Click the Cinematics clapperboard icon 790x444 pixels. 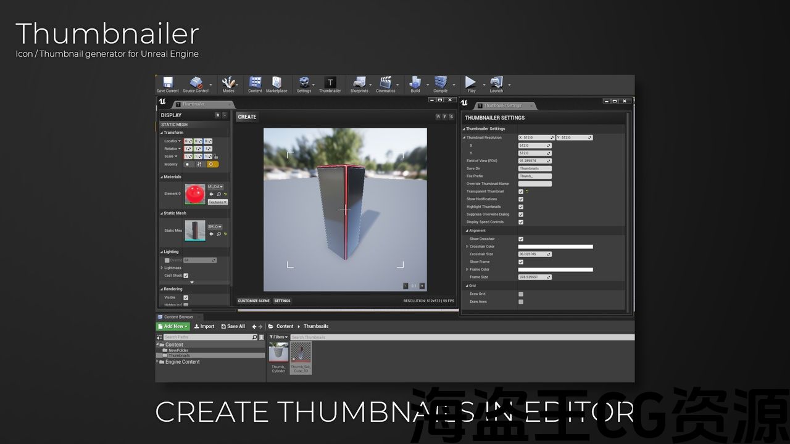(386, 83)
